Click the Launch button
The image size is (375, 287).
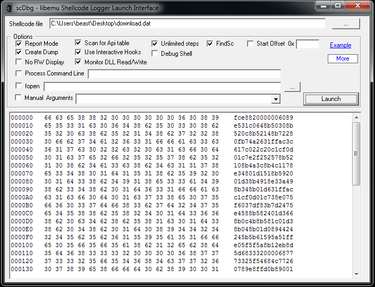point(331,99)
